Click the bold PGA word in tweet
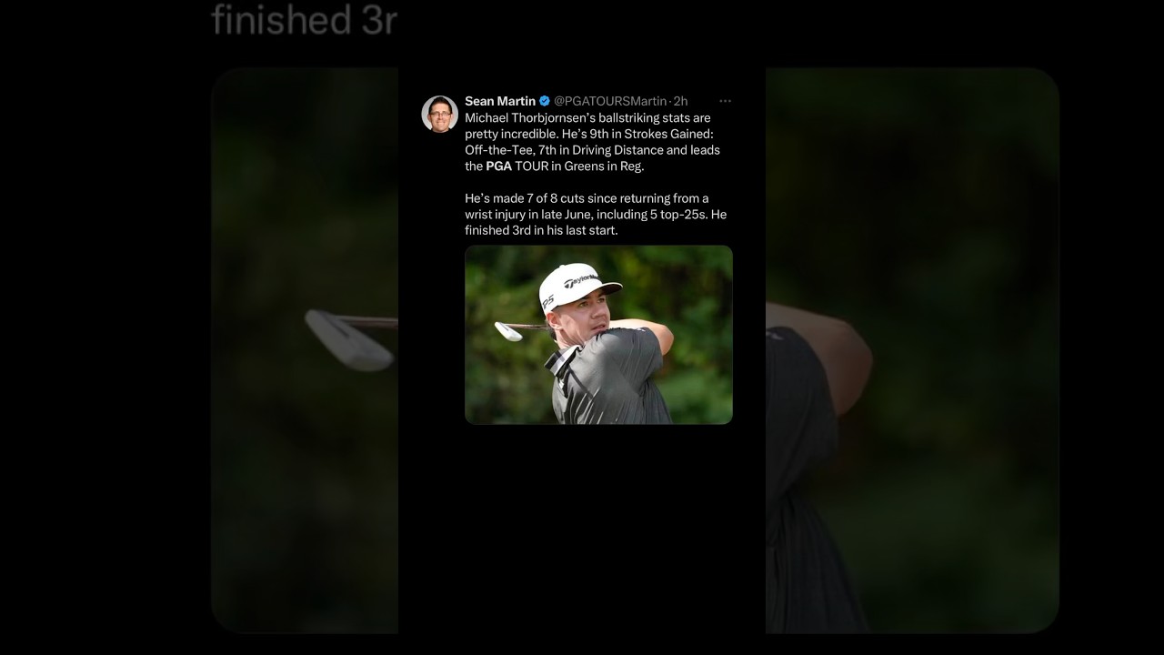 click(x=498, y=166)
